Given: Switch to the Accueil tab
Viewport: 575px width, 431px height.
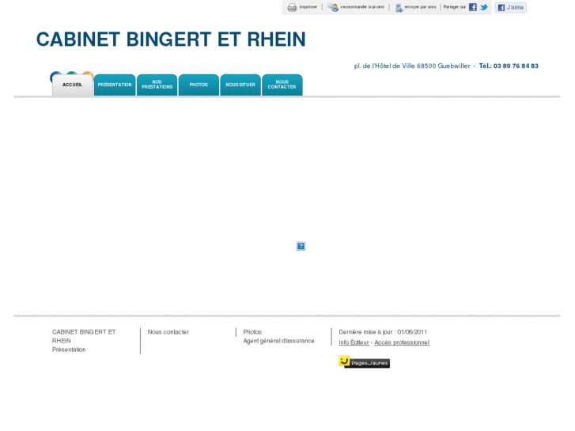Looking at the screenshot, I should 73,85.
